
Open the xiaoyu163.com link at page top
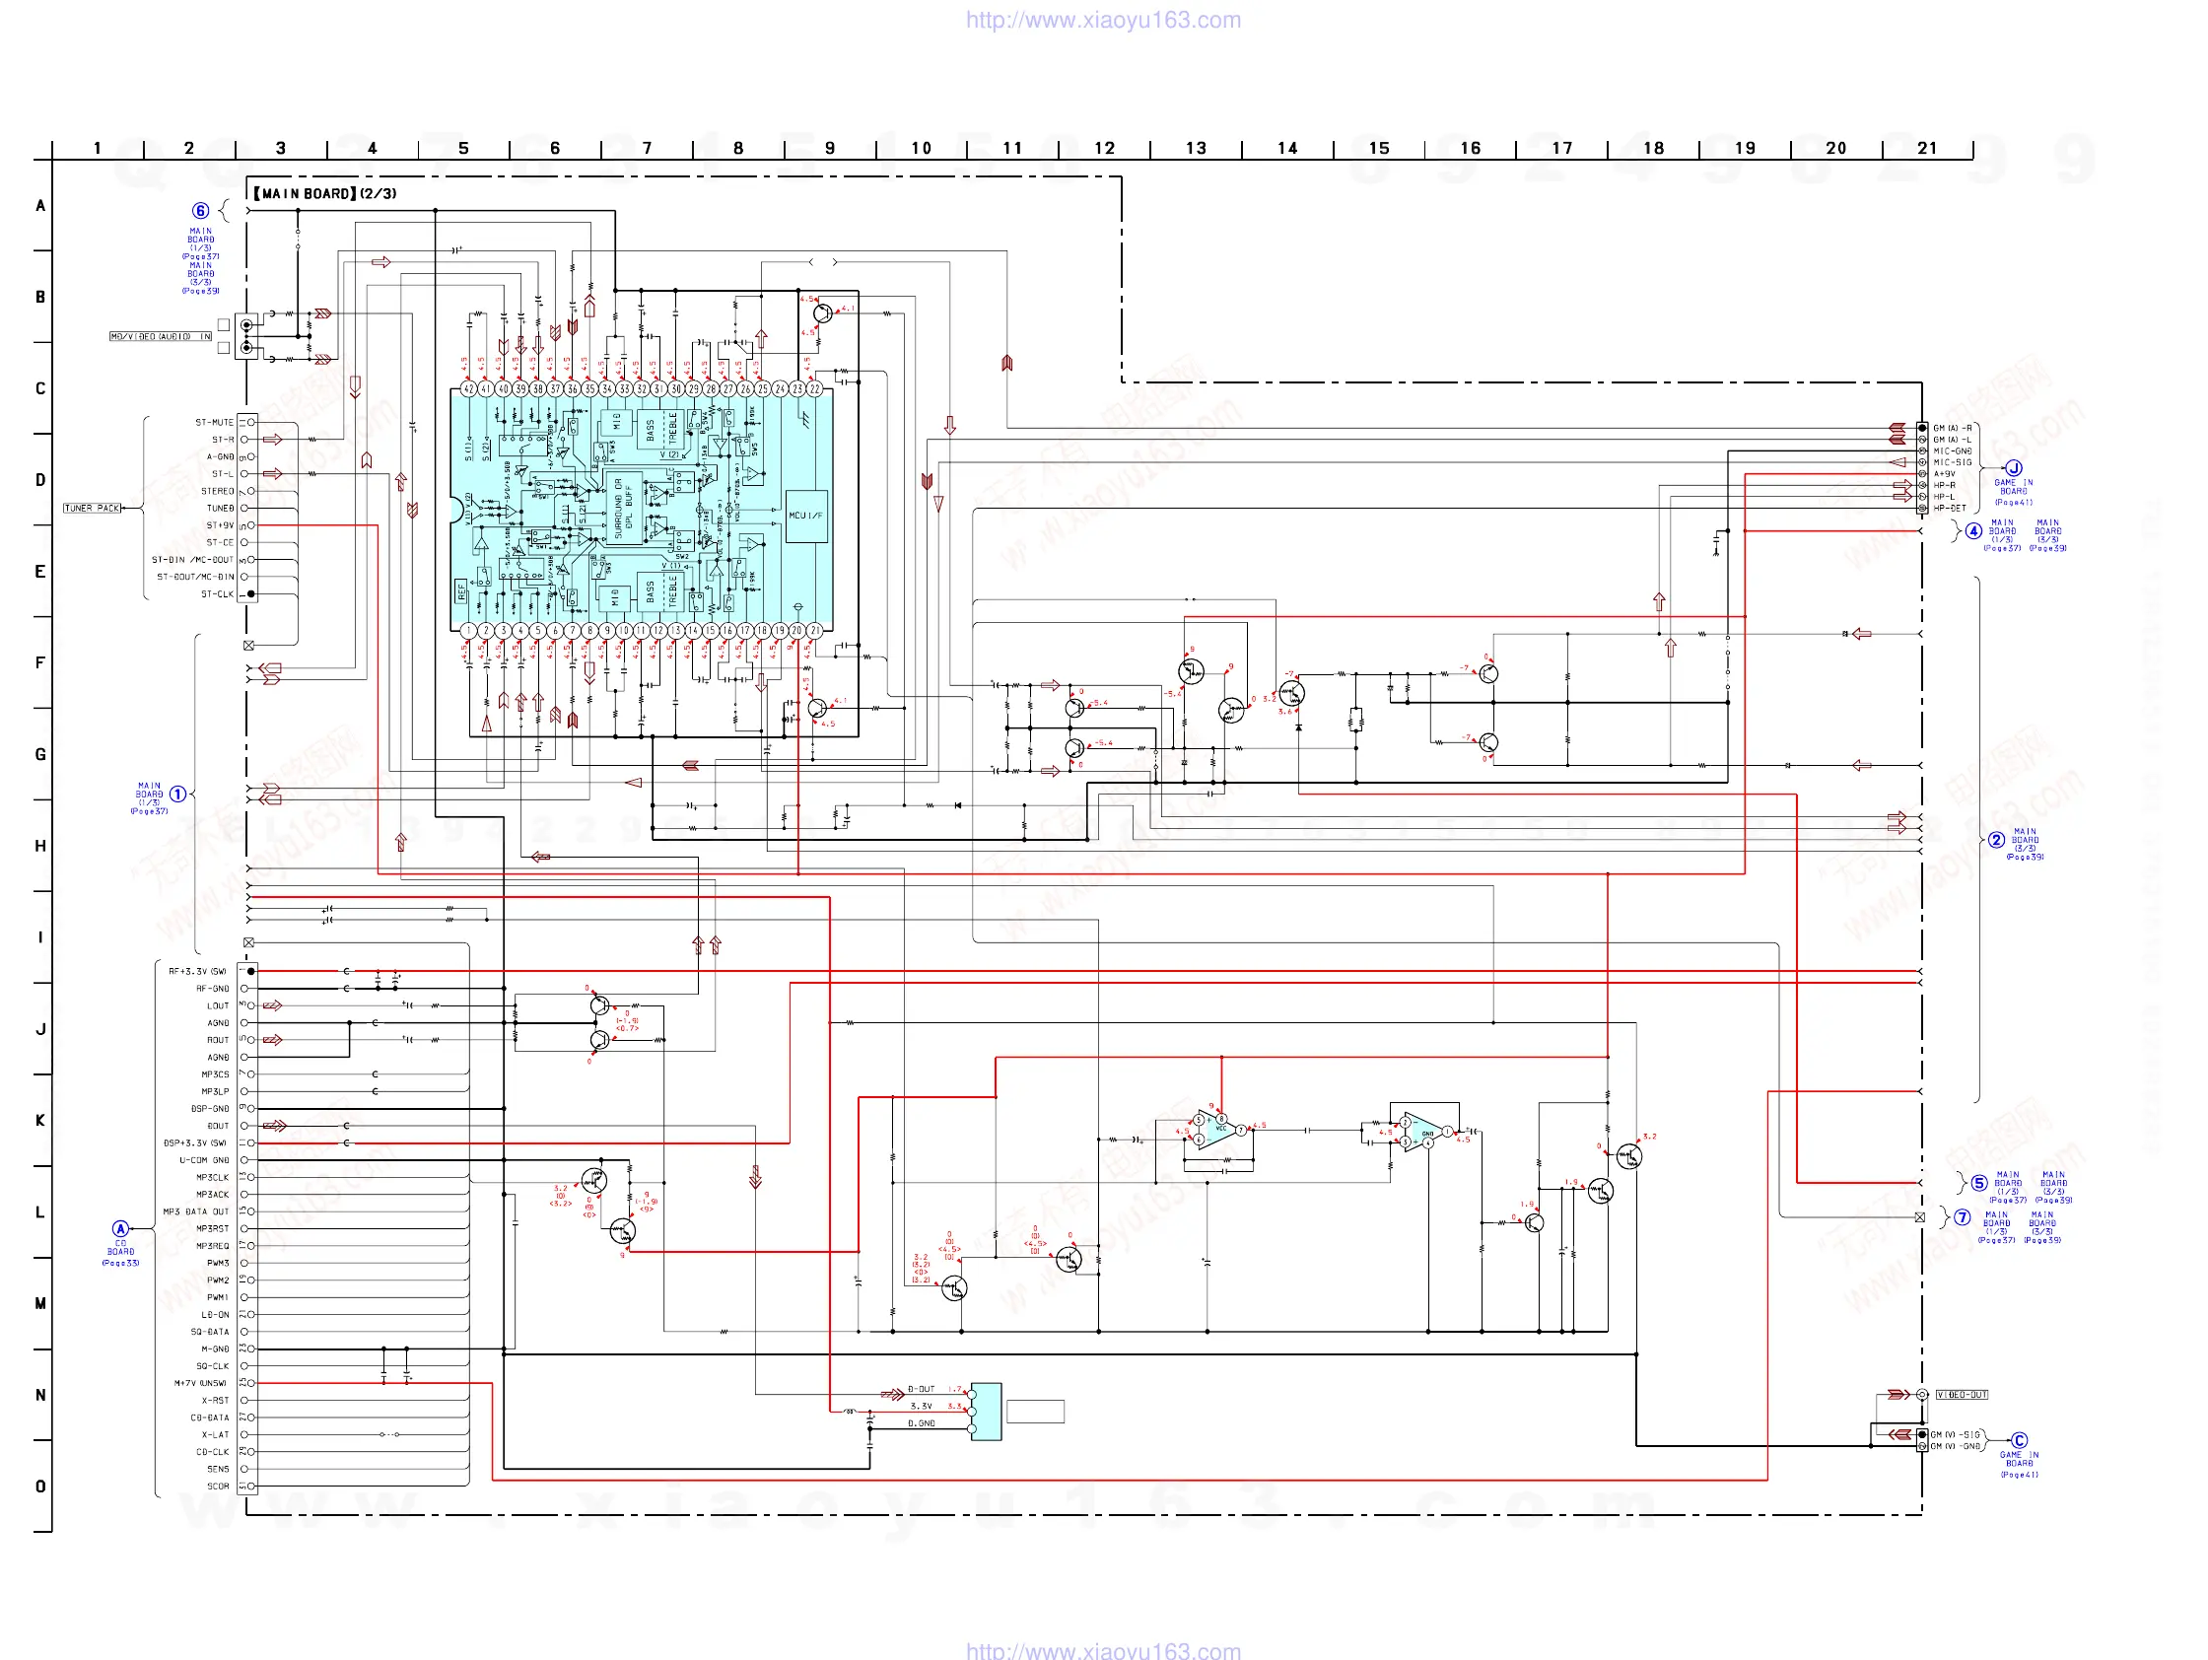(1103, 20)
